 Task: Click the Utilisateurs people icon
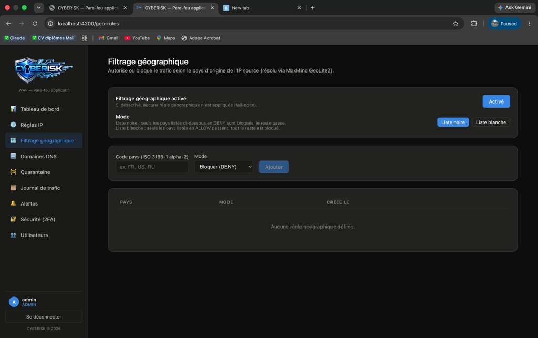tap(13, 235)
